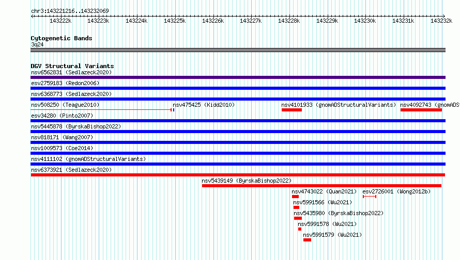Click the nsv5991566 (Wu2021) red block
Screen dimensions: 460x260
[x=296, y=207]
